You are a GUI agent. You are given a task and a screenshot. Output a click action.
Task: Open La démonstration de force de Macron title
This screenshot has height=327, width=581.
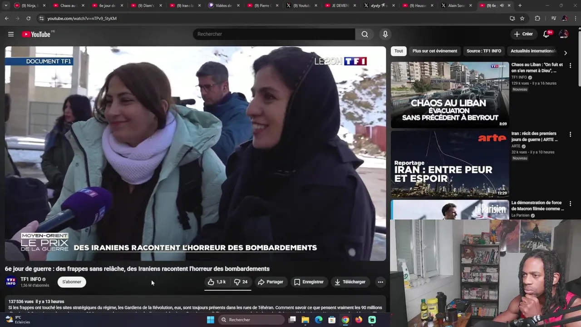[x=537, y=206]
